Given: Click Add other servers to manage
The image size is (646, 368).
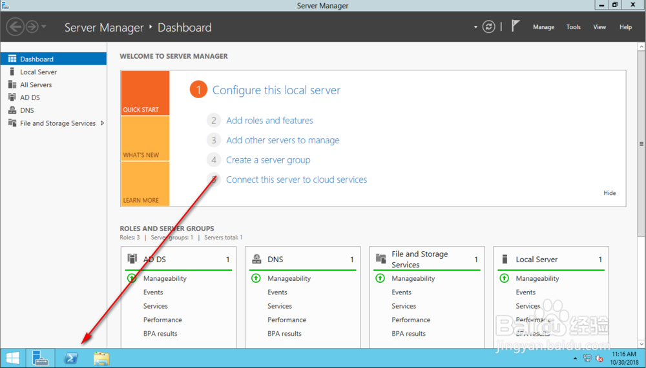Looking at the screenshot, I should point(283,140).
